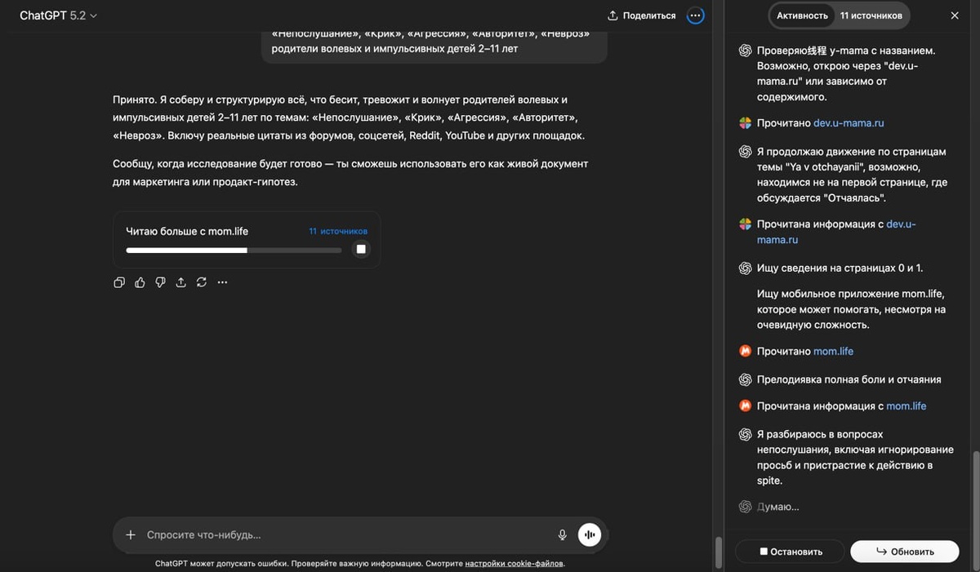This screenshot has width=980, height=572.
Task: Click the Читаю больше с mom.life label
Action: [x=187, y=231]
